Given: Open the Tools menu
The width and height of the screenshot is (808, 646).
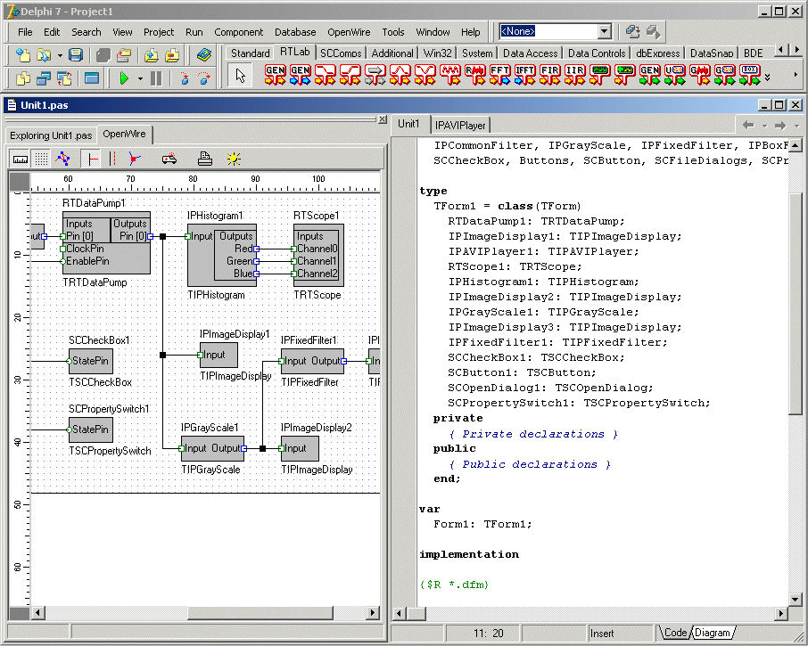Looking at the screenshot, I should coord(393,32).
